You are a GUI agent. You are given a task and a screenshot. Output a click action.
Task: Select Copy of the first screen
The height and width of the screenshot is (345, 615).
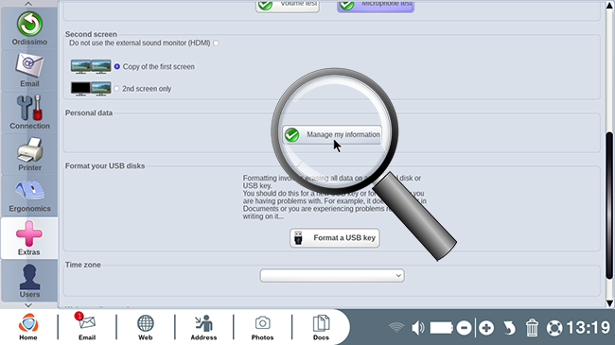coord(117,67)
